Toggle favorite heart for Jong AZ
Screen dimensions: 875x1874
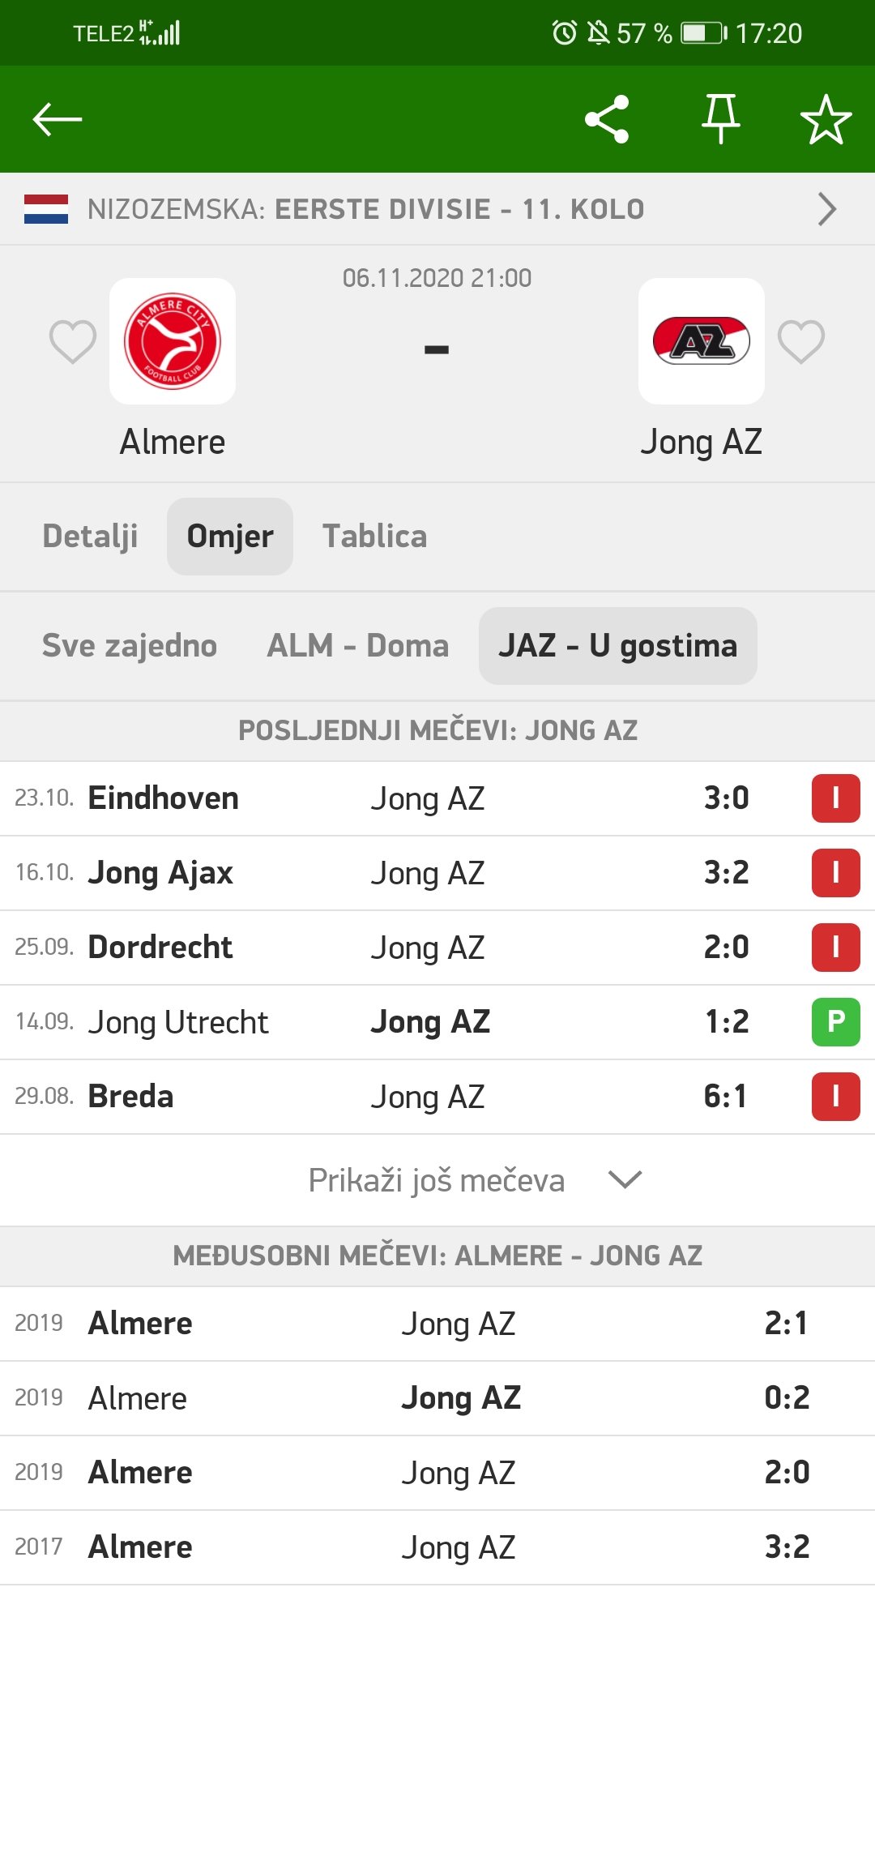tap(801, 341)
